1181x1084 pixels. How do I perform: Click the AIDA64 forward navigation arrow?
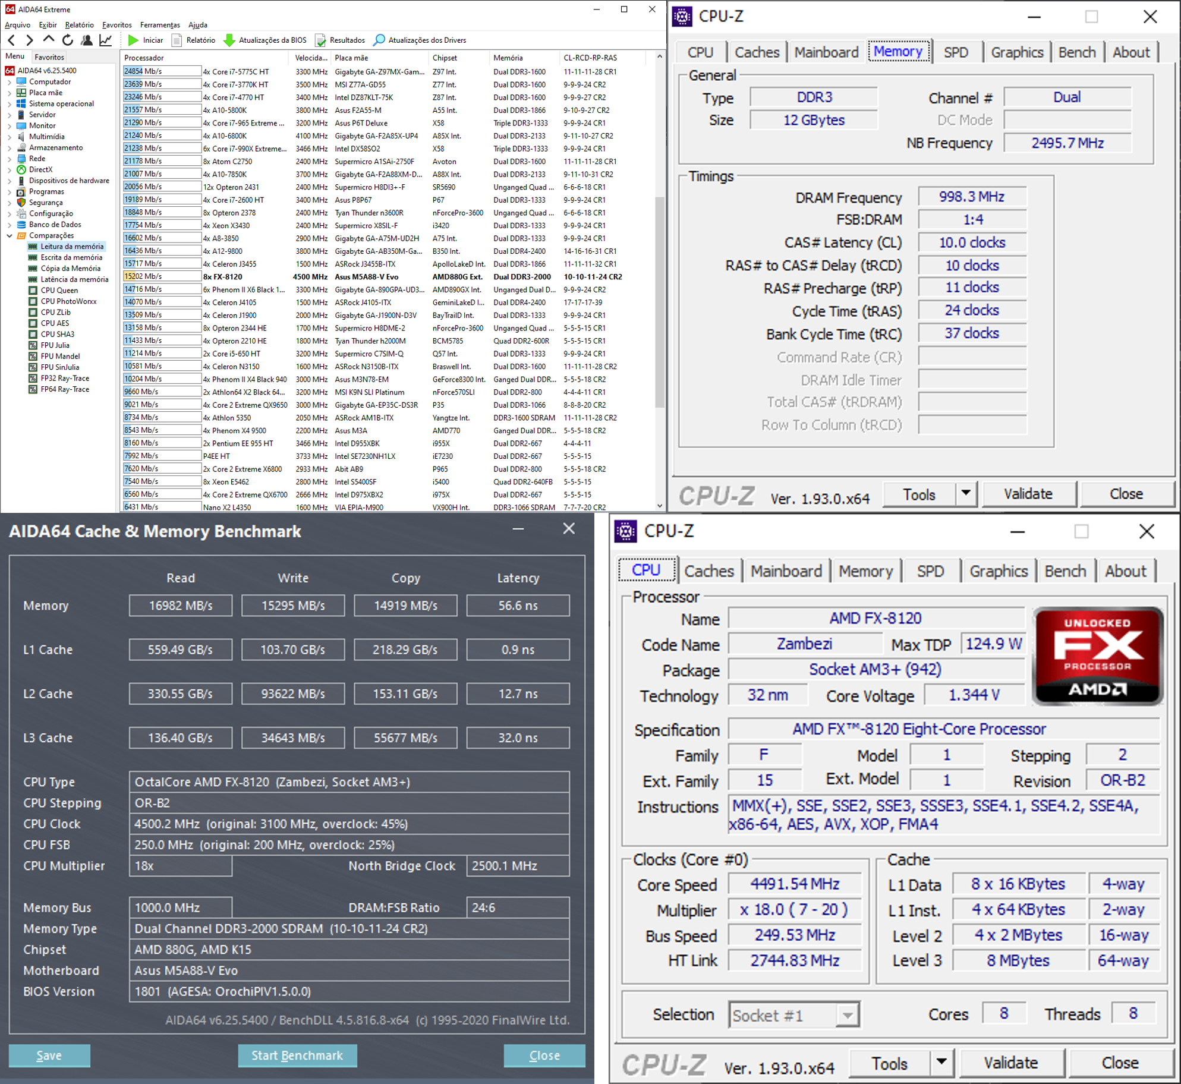tap(30, 40)
